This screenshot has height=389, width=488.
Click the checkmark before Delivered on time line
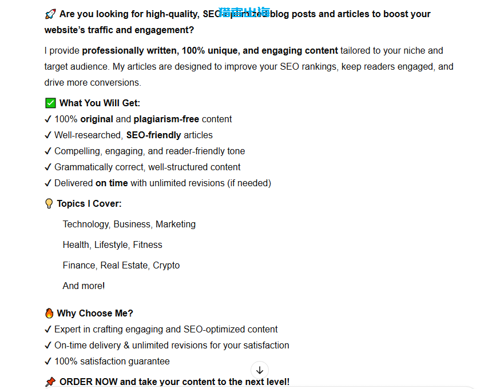[x=48, y=183]
